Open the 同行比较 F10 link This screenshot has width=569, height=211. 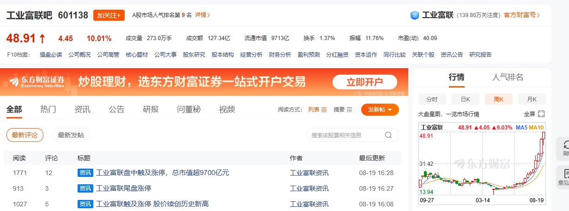(394, 55)
